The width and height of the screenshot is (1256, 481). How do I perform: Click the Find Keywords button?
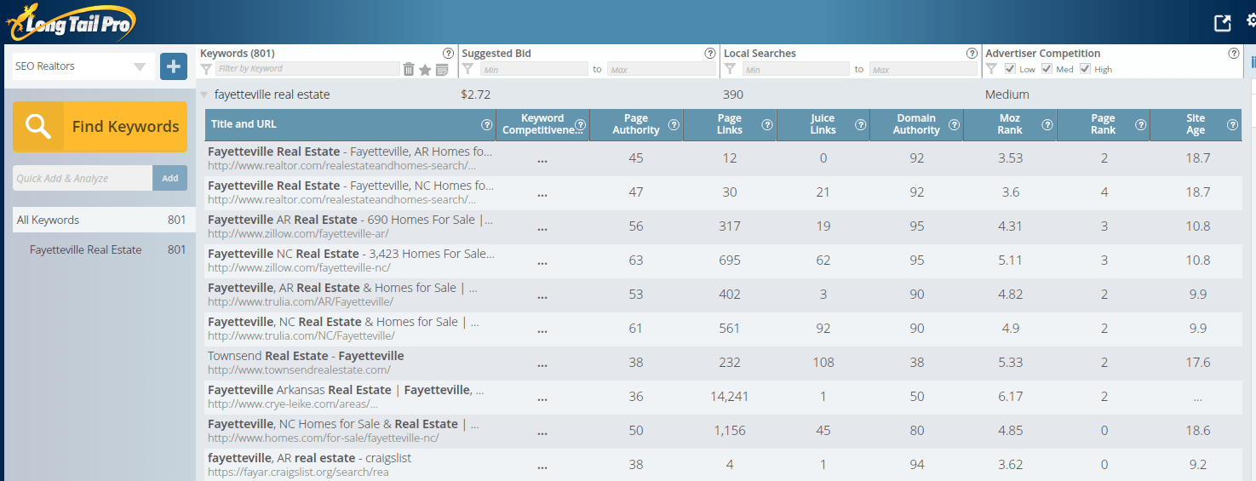click(x=100, y=126)
